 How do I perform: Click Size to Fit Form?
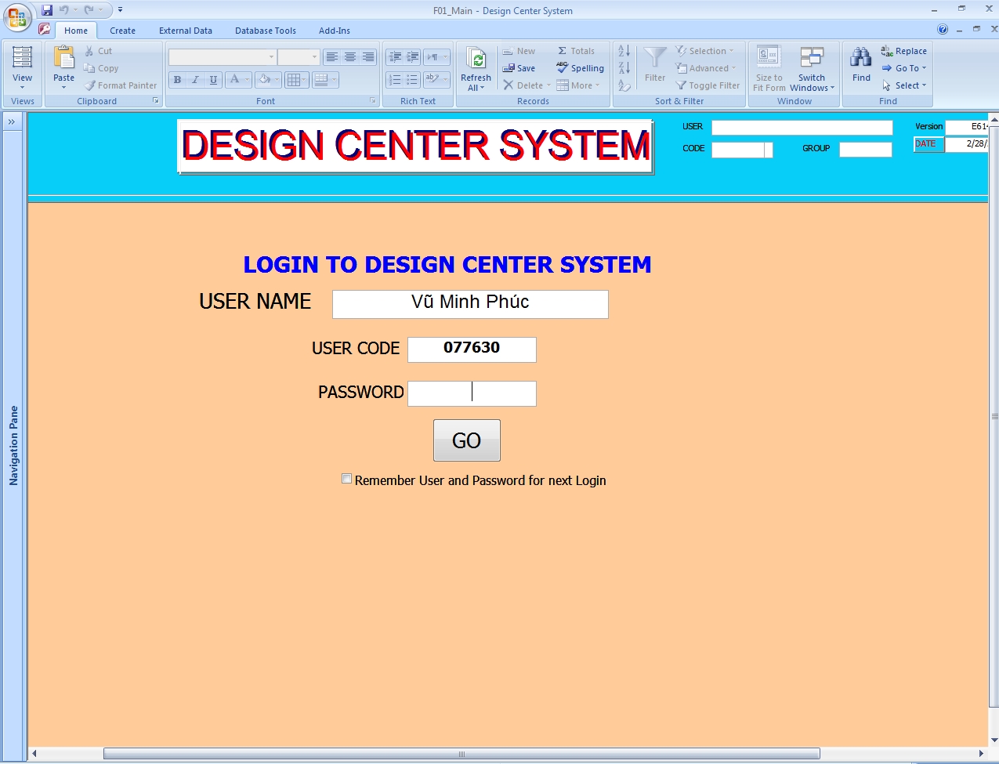pyautogui.click(x=769, y=68)
